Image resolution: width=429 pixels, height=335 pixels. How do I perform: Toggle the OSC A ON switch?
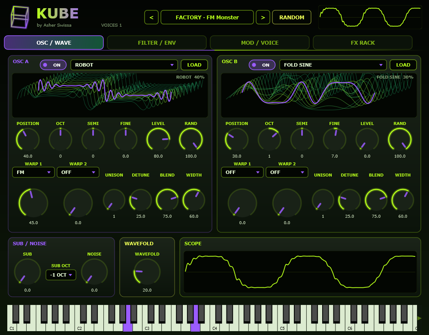[x=53, y=65]
